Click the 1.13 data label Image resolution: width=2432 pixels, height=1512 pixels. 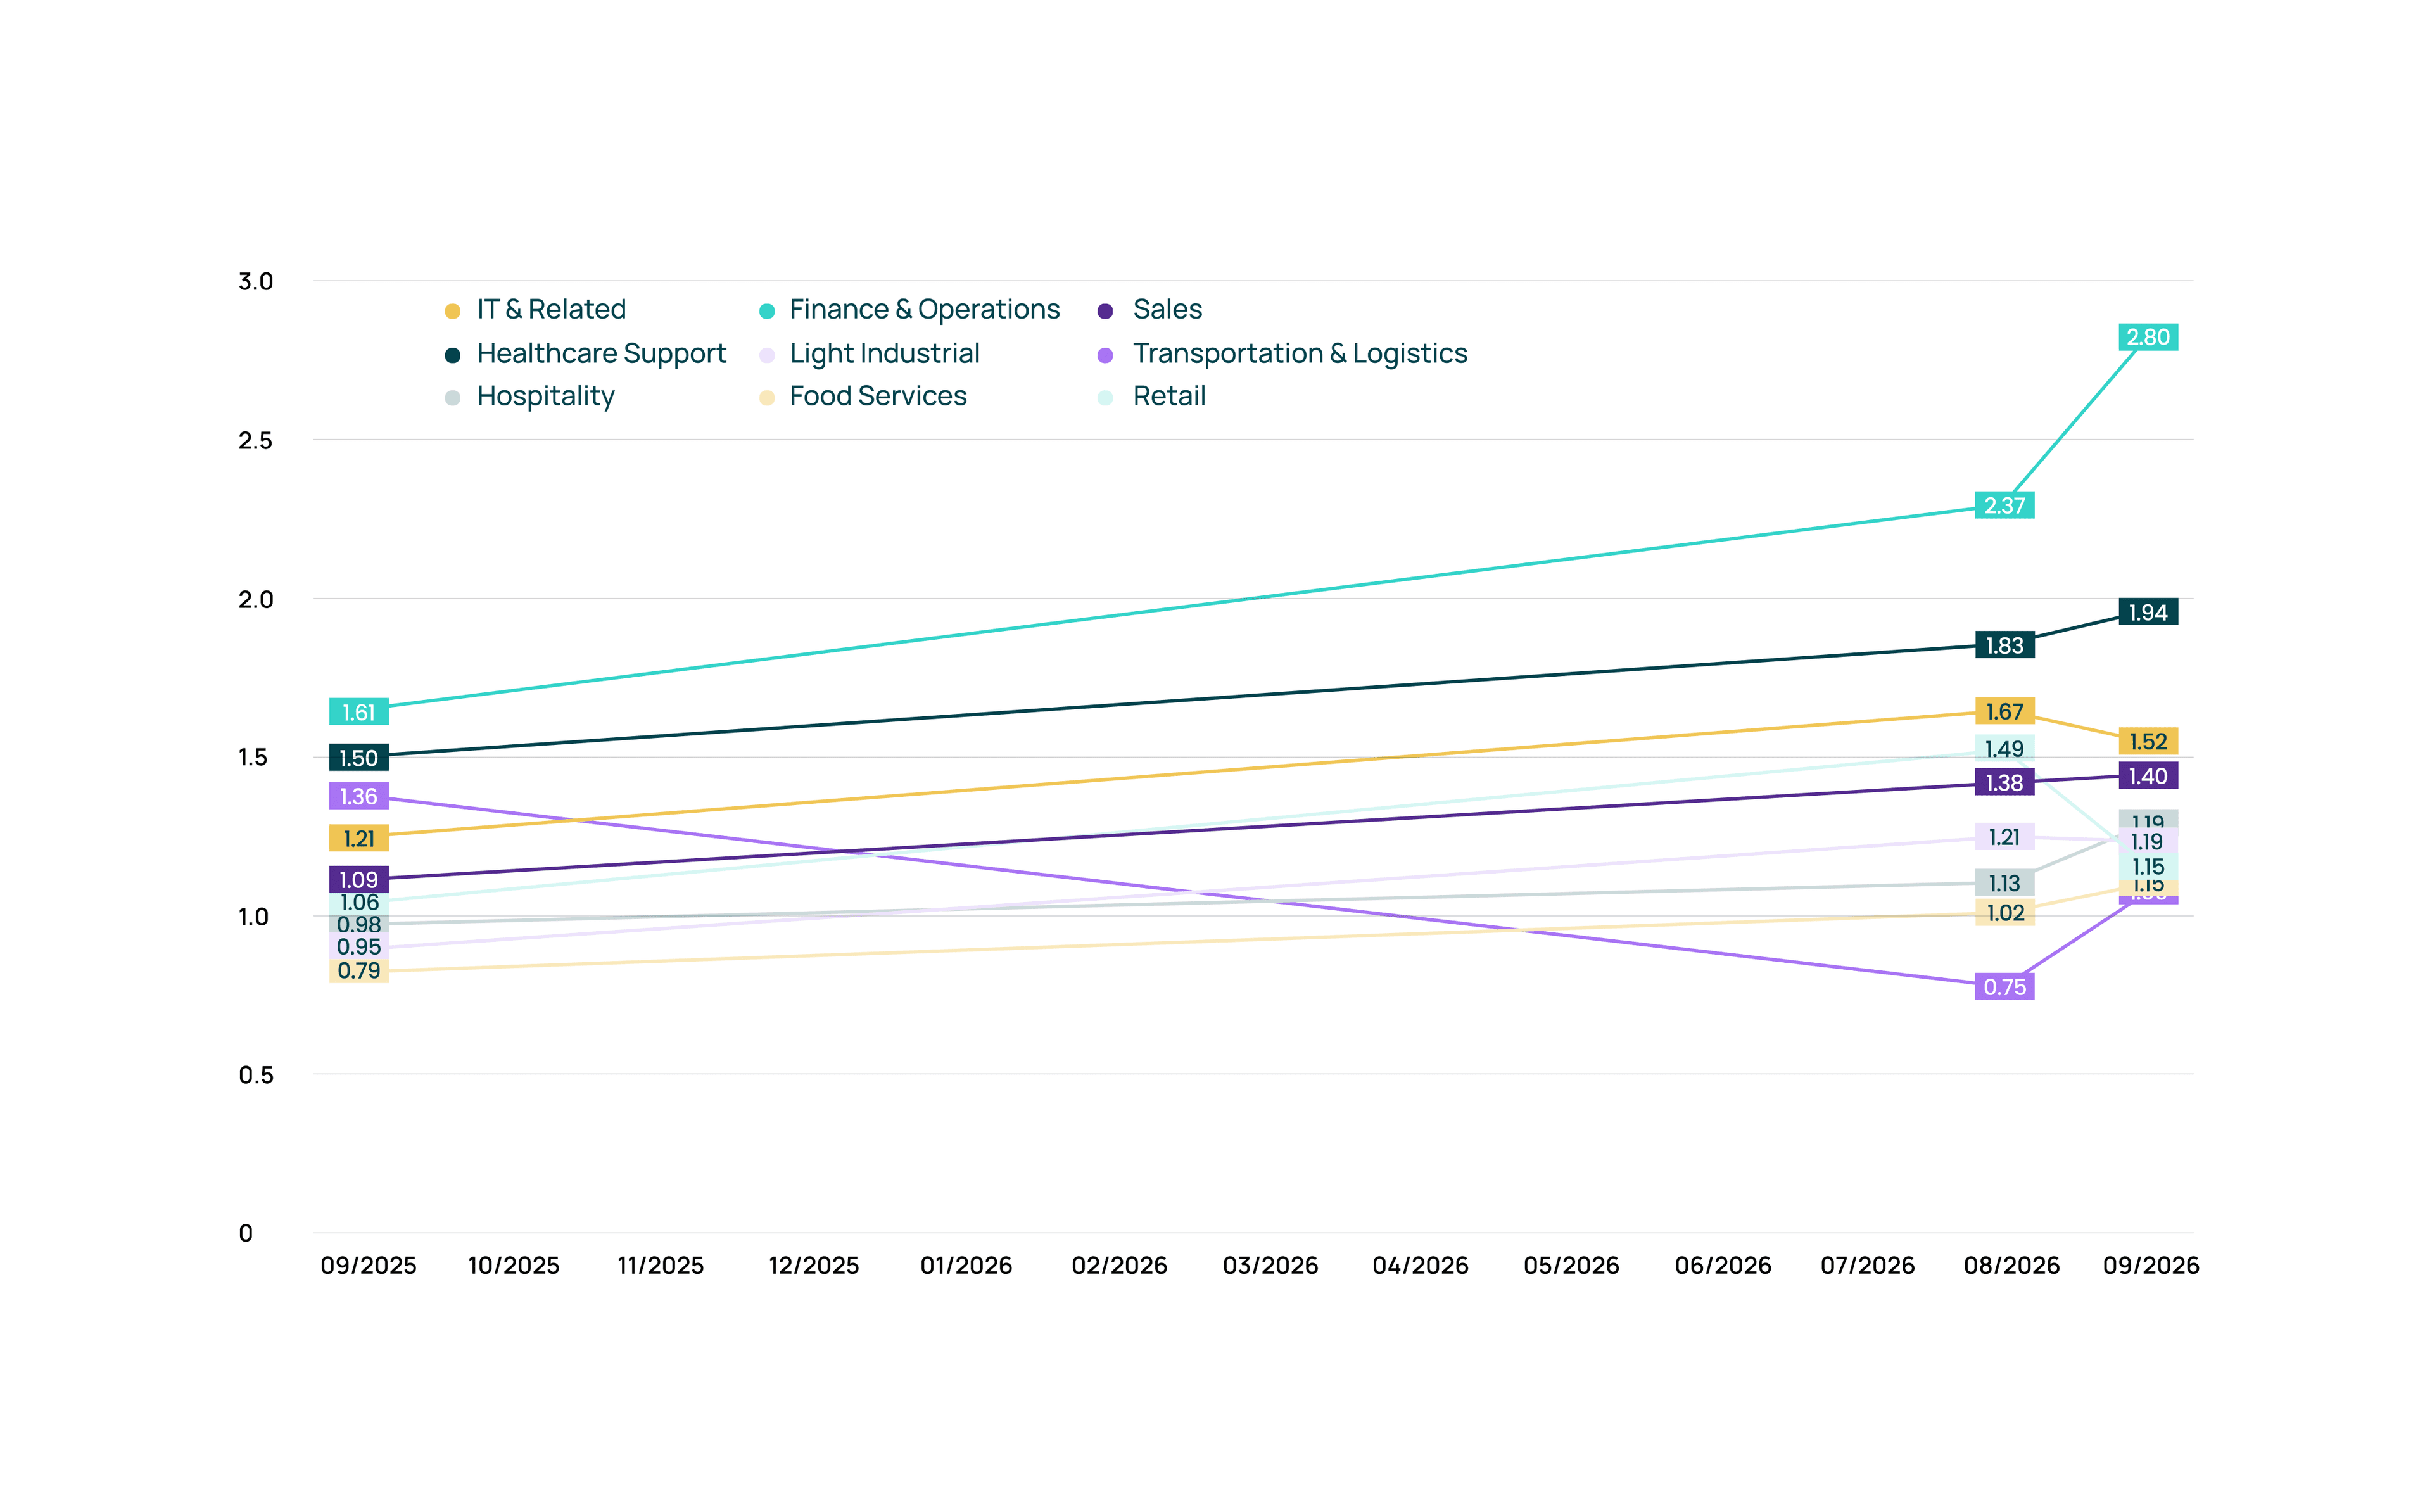click(x=2004, y=884)
